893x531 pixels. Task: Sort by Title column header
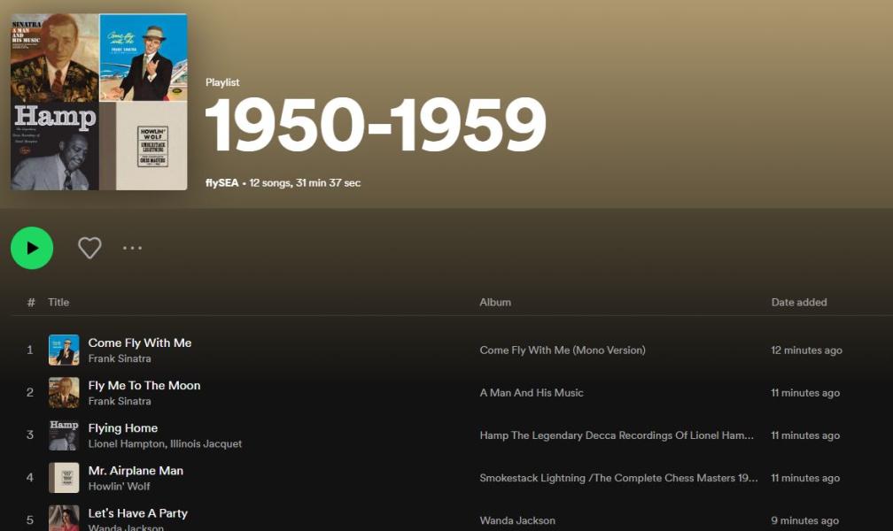pyautogui.click(x=58, y=302)
